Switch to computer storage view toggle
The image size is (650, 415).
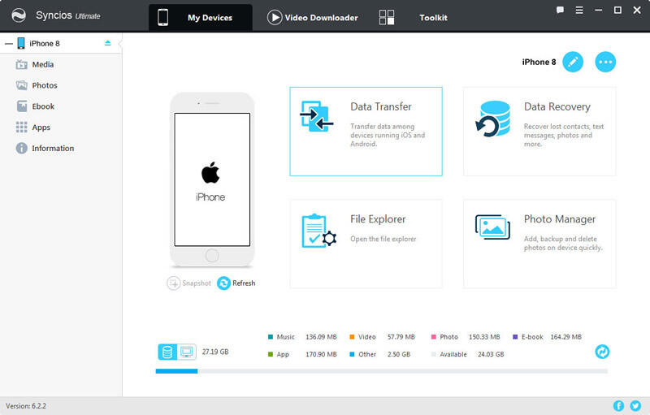[186, 352]
